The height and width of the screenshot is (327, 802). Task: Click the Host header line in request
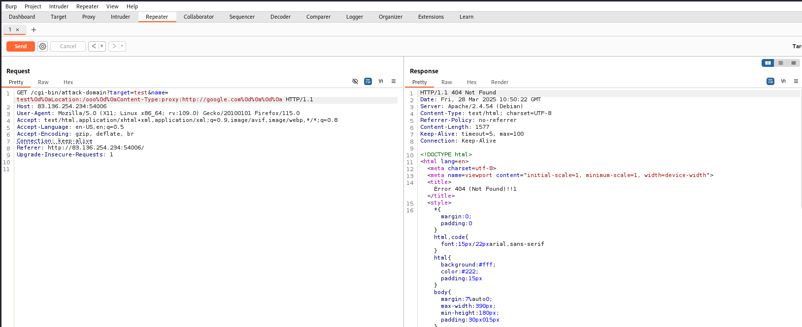[62, 106]
